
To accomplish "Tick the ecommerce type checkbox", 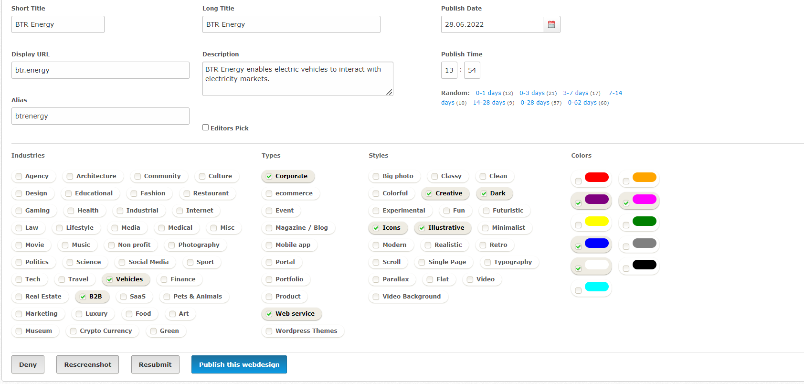I will (269, 193).
